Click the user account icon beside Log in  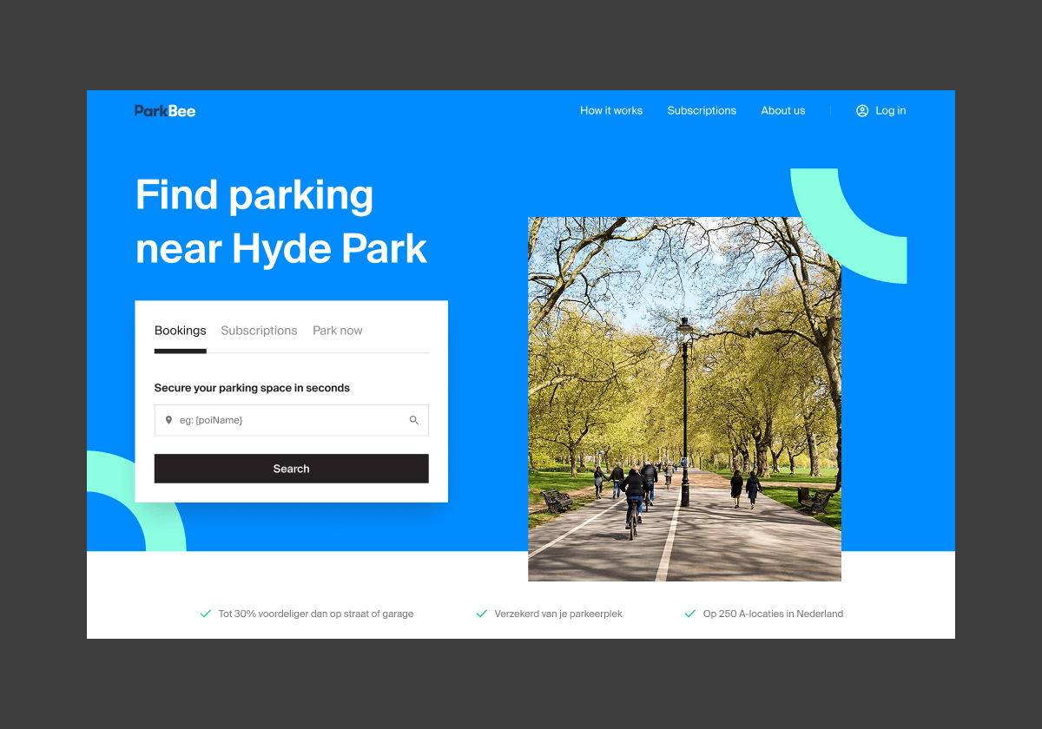coord(862,111)
